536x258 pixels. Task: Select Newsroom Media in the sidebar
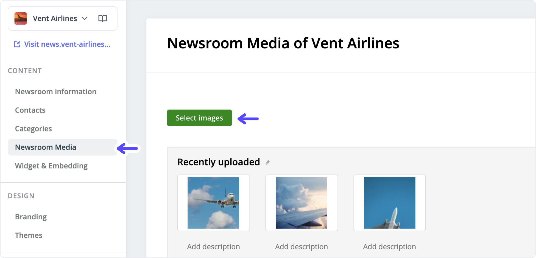click(63, 147)
